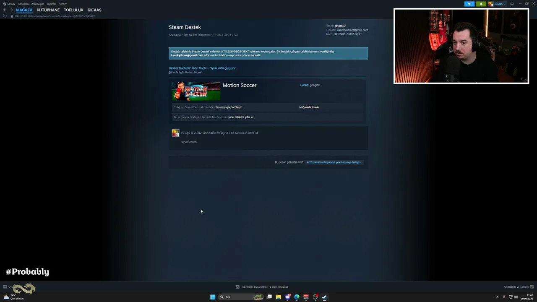Click the 'Steam Destek' page heading
537x302 pixels.
tap(185, 27)
